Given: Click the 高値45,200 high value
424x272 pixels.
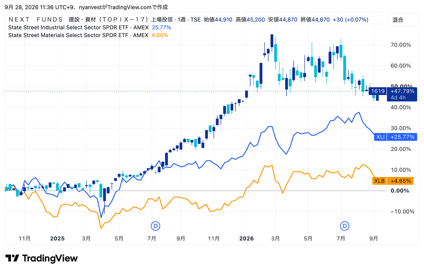Looking at the screenshot, I should coord(250,20).
